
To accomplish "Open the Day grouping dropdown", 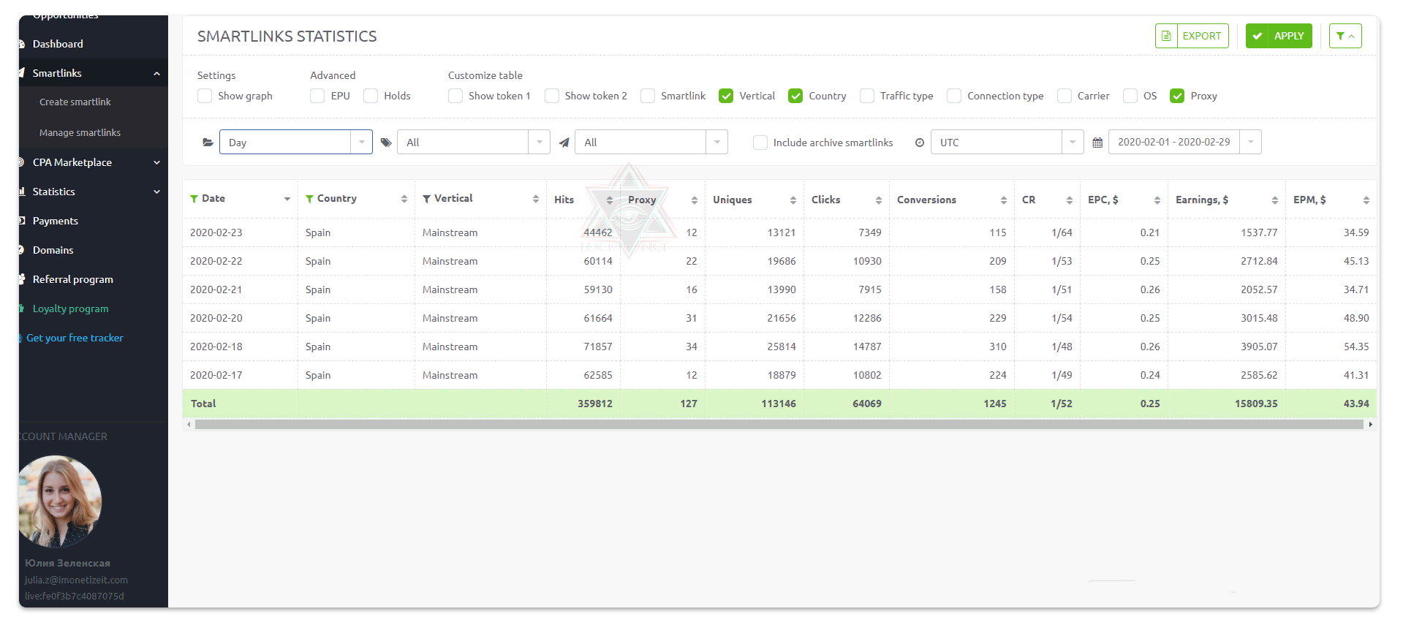I will pyautogui.click(x=296, y=142).
